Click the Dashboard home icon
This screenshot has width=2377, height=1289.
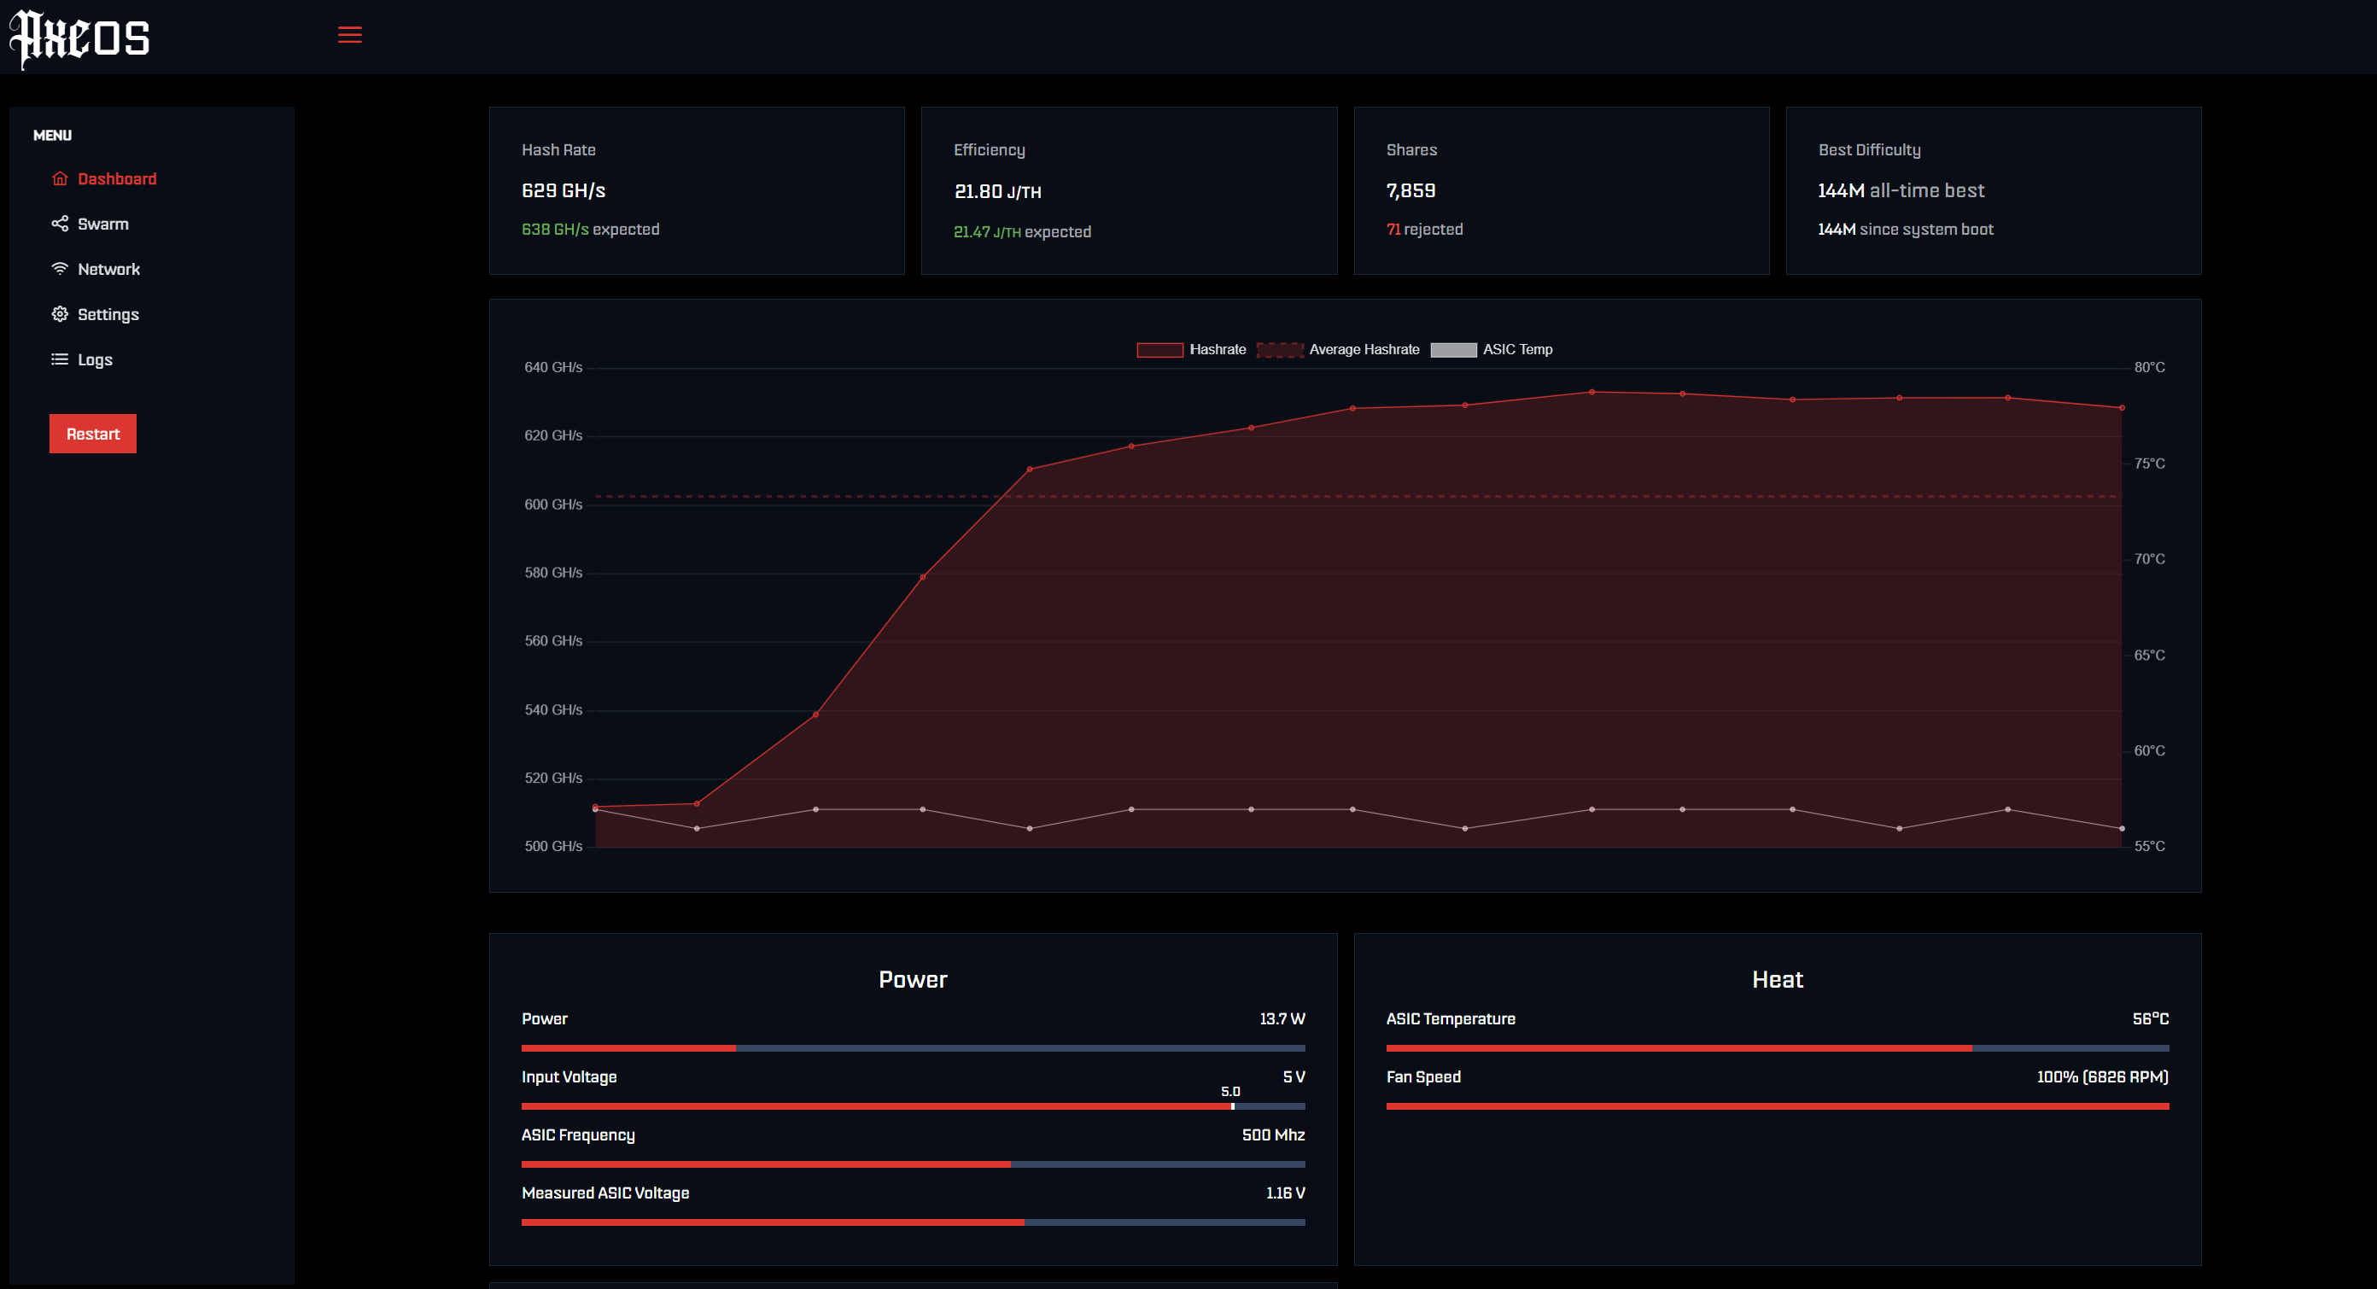click(60, 179)
